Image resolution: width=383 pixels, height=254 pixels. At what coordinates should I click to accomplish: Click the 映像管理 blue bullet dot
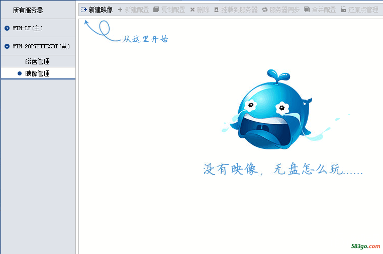(20, 73)
